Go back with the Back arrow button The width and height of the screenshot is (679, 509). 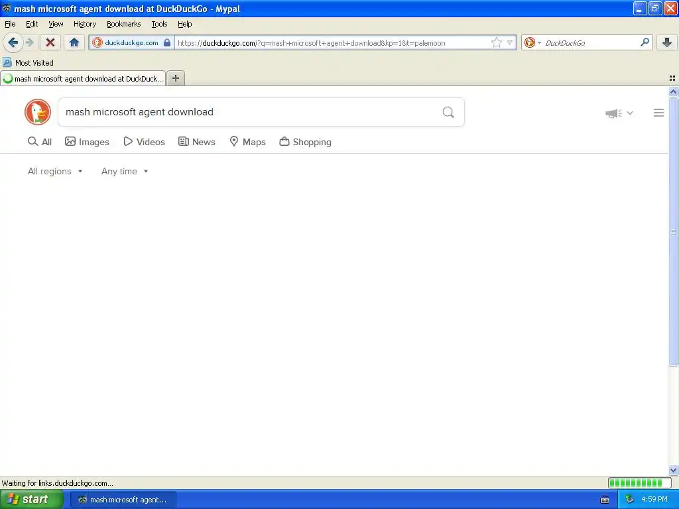[x=13, y=42]
